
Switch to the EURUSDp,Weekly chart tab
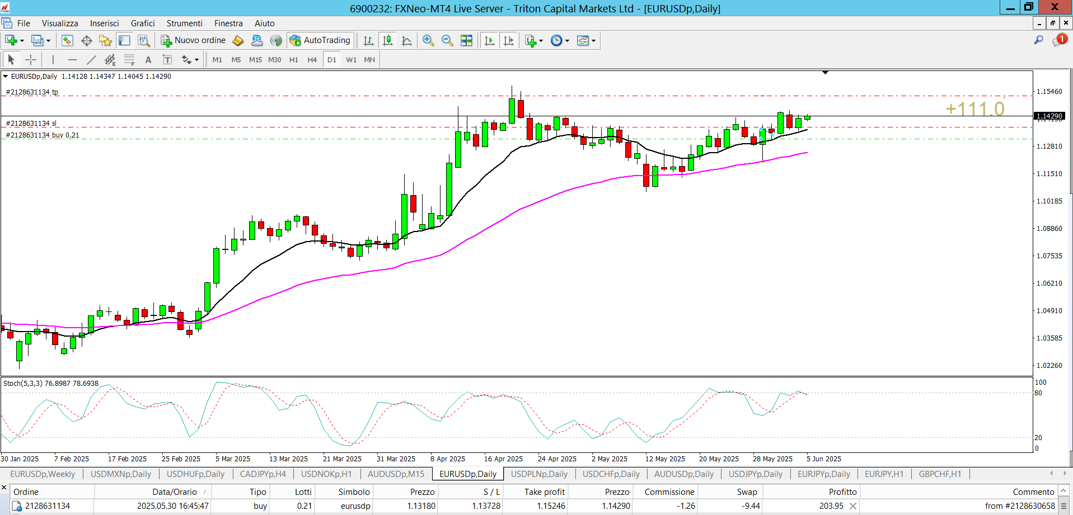point(43,474)
